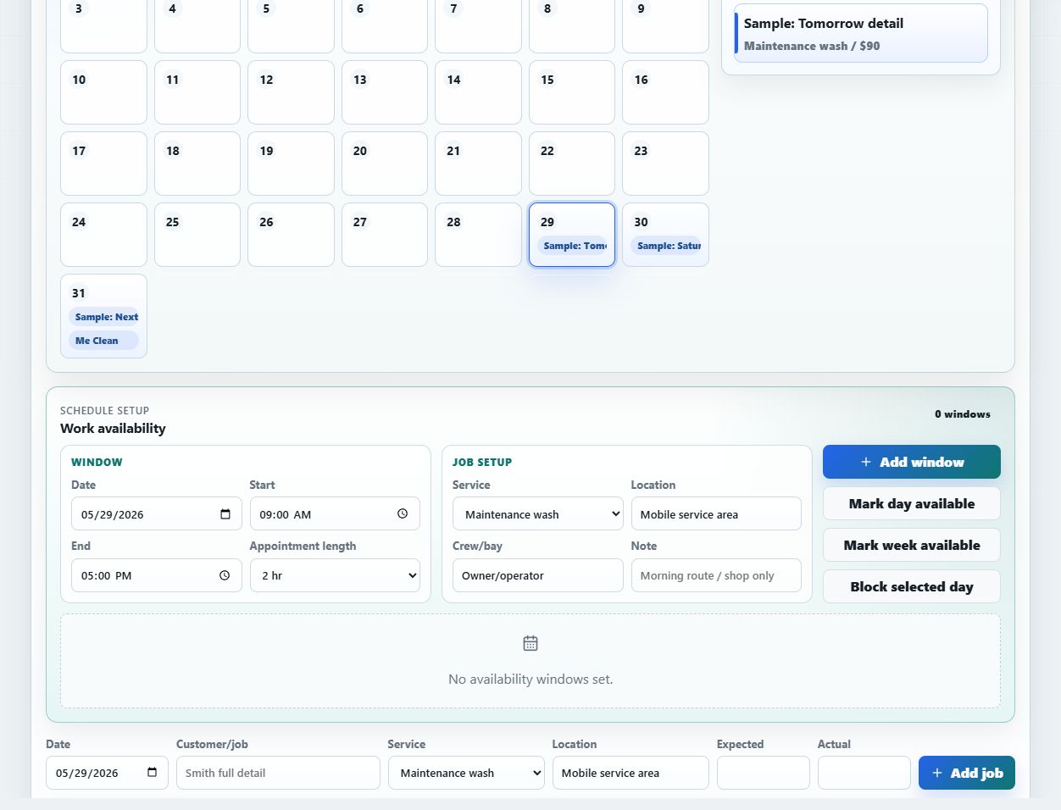Click the Customer/job input field

[x=278, y=773]
